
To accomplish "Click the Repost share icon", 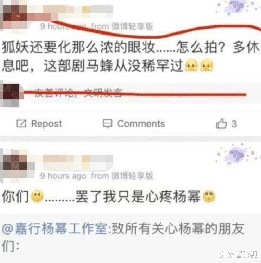I will (21, 124).
